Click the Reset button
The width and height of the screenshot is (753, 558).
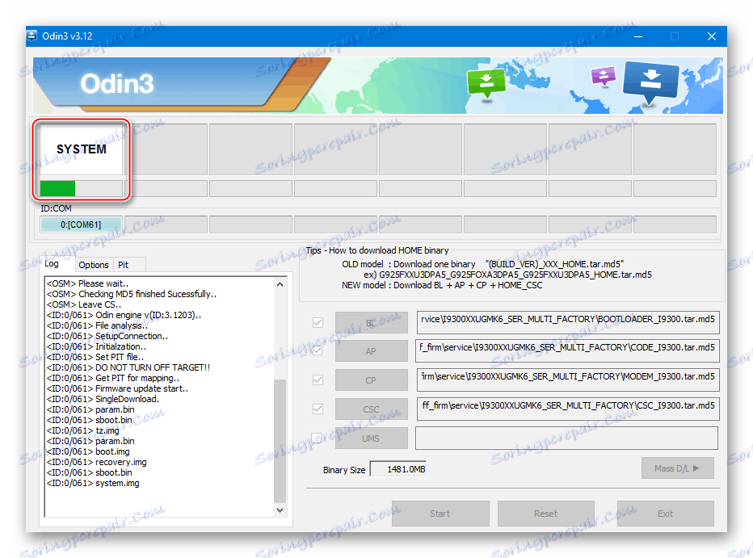point(545,514)
